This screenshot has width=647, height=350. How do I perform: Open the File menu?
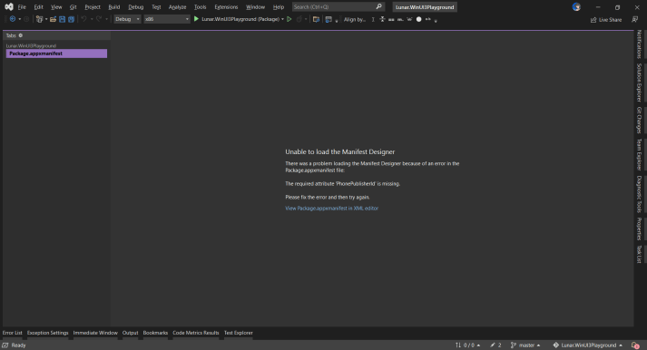tap(22, 7)
